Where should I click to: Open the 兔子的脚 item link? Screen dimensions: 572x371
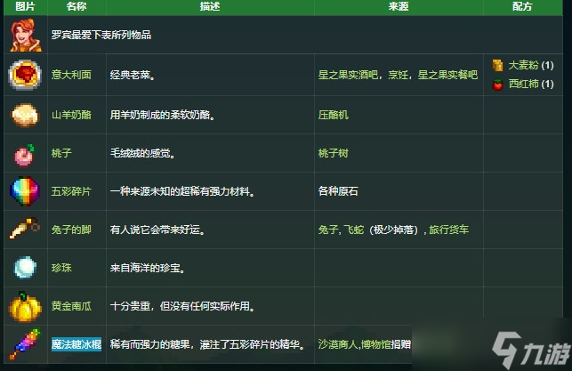point(71,230)
